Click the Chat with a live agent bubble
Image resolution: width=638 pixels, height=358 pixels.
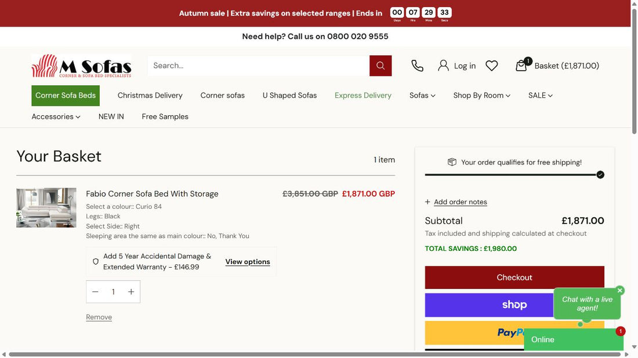[x=587, y=304]
